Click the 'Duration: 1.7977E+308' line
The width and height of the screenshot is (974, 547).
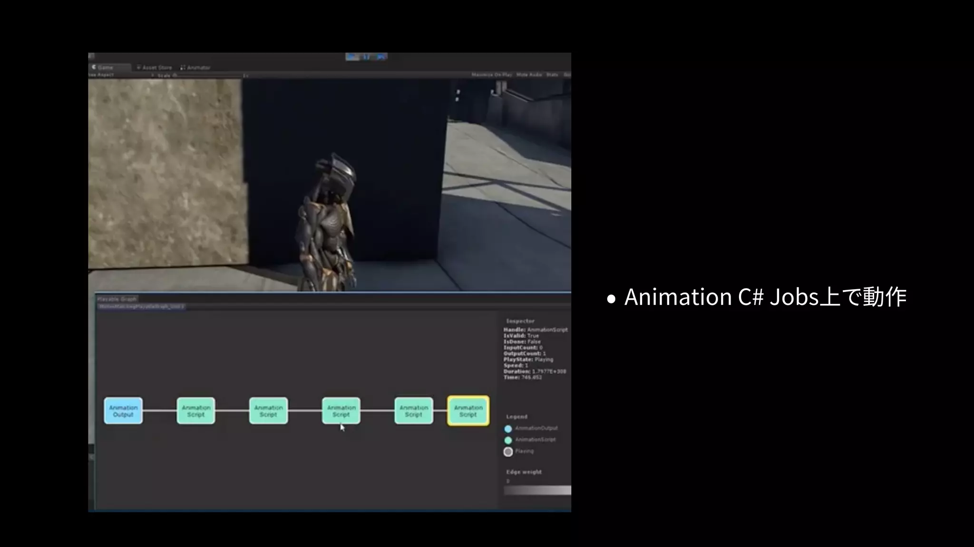[x=535, y=371]
